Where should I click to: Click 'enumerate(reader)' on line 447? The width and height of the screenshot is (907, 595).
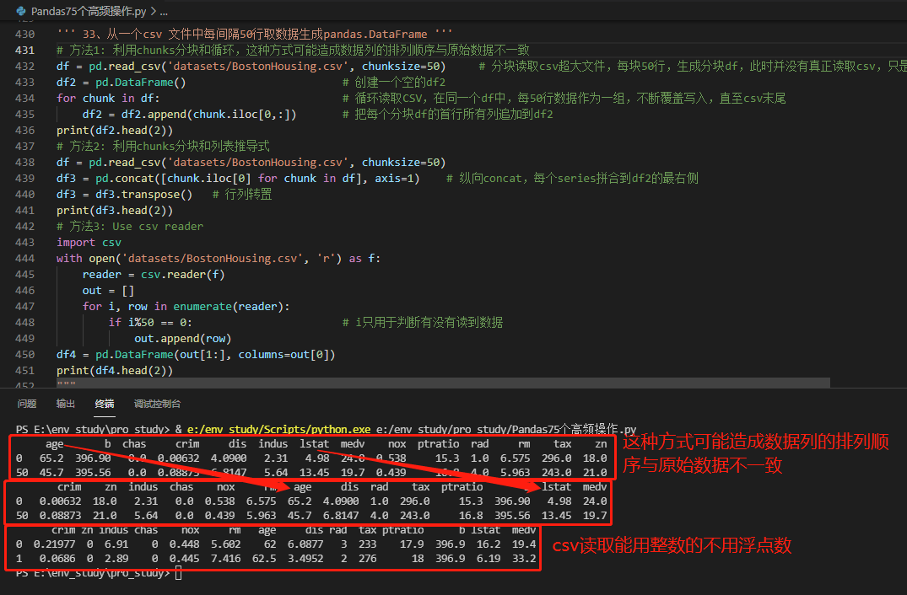(x=229, y=307)
